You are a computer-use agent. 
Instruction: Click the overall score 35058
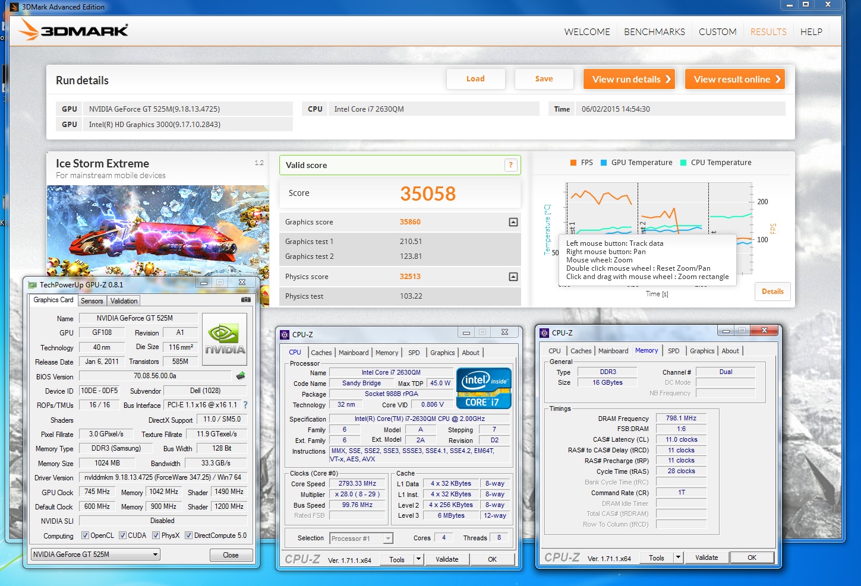point(428,194)
